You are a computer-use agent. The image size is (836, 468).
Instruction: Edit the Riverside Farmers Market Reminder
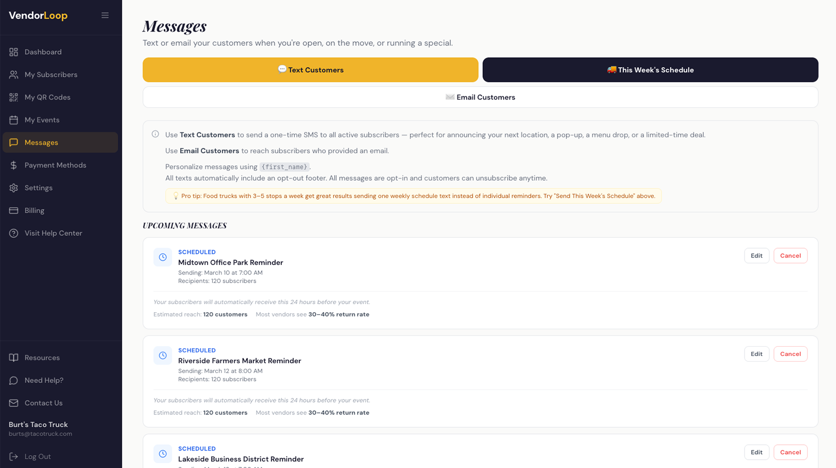[x=756, y=354]
